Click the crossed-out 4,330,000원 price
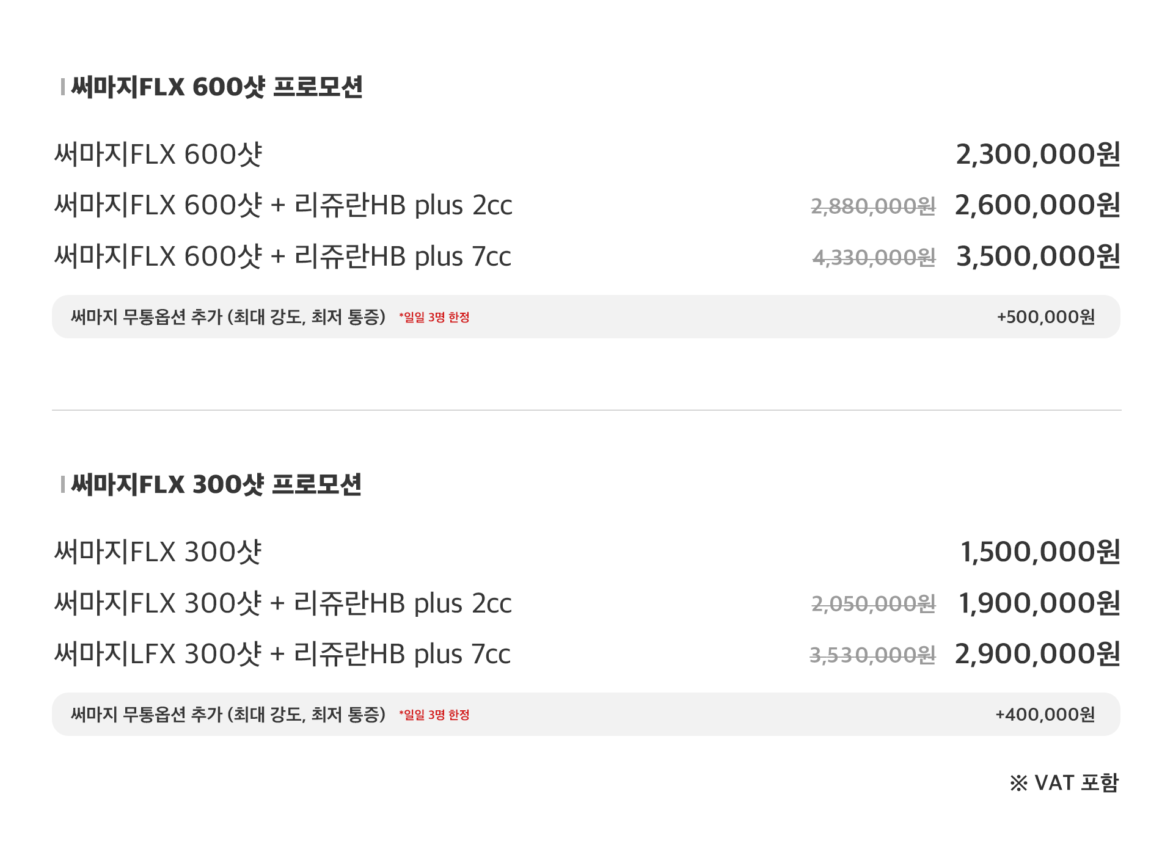Viewport: 1173px width, 855px height. 874,258
